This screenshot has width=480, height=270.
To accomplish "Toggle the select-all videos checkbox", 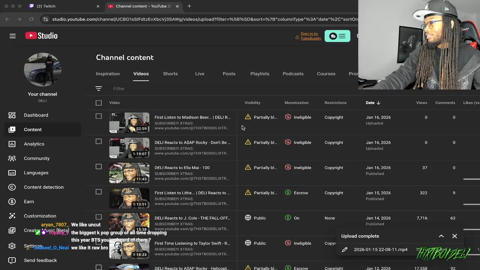I will pos(99,103).
